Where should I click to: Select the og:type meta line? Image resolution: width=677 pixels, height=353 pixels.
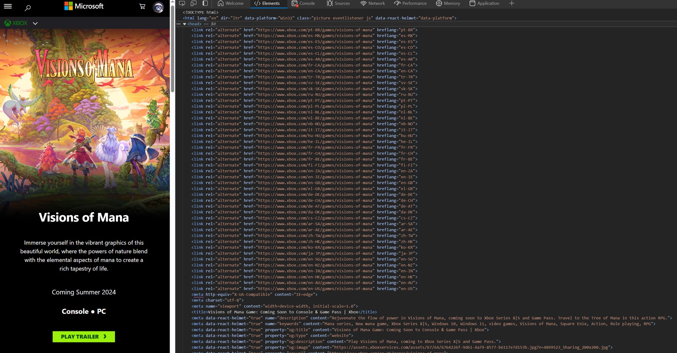[x=272, y=336]
